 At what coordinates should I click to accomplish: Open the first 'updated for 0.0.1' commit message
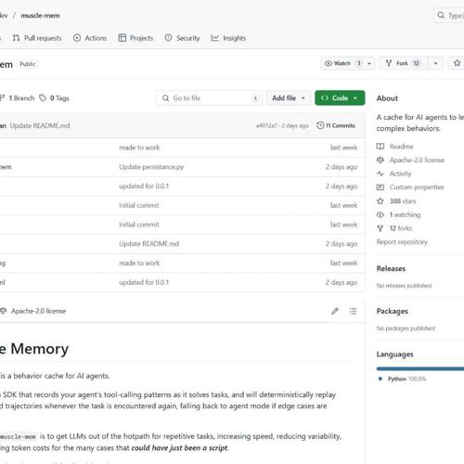(144, 187)
